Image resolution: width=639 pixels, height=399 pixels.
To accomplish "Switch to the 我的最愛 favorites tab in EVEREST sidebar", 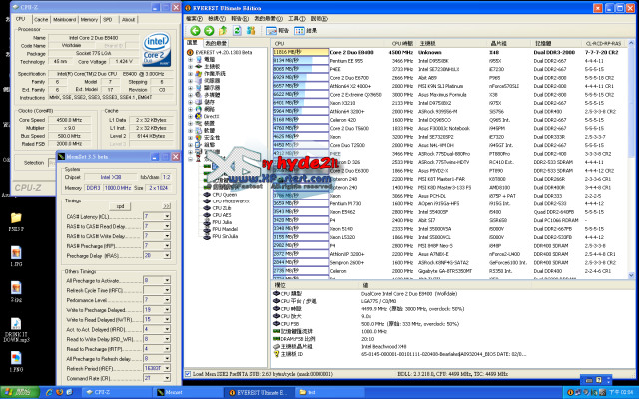I will click(x=216, y=43).
